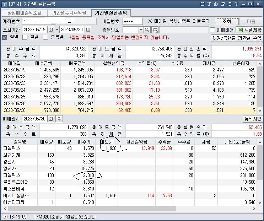Click the 비밀번호 password field
Viewport: 264px width, 221px height.
click(133, 22)
